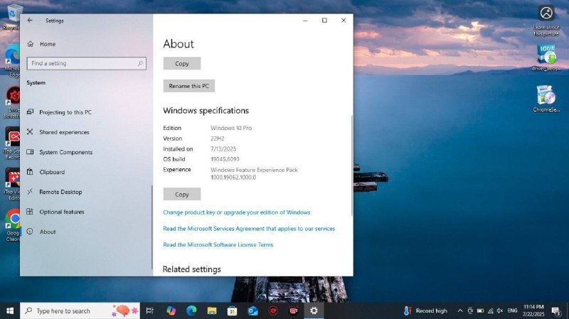569x319 pixels.
Task: Click the top Copy button under About
Action: 182,63
